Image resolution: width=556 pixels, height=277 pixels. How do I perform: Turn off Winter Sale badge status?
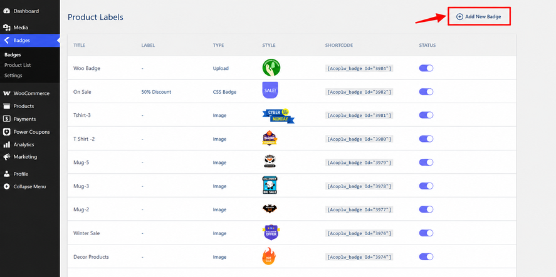coord(426,233)
